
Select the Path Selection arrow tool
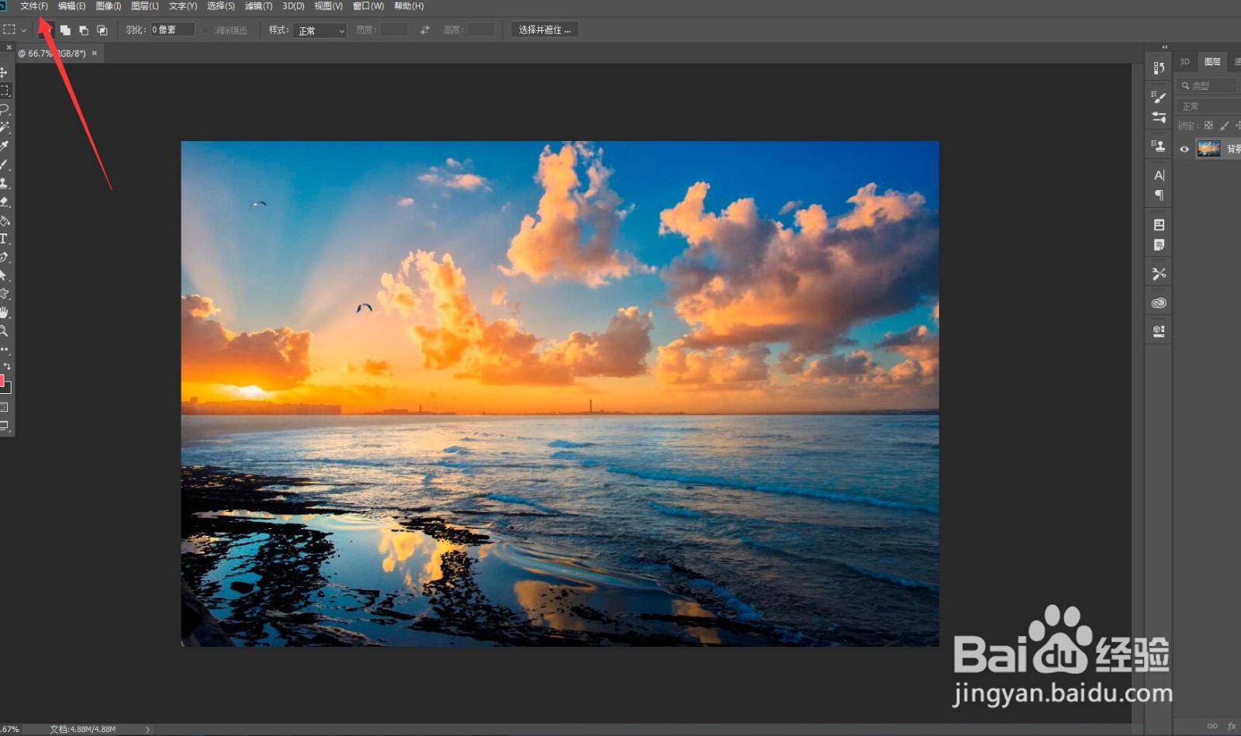point(4,275)
